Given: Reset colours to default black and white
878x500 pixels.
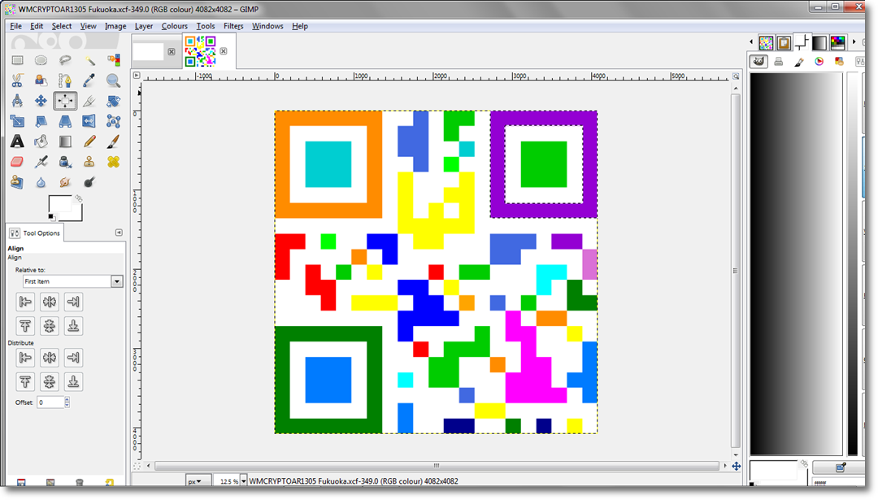Looking at the screenshot, I should tap(51, 217).
